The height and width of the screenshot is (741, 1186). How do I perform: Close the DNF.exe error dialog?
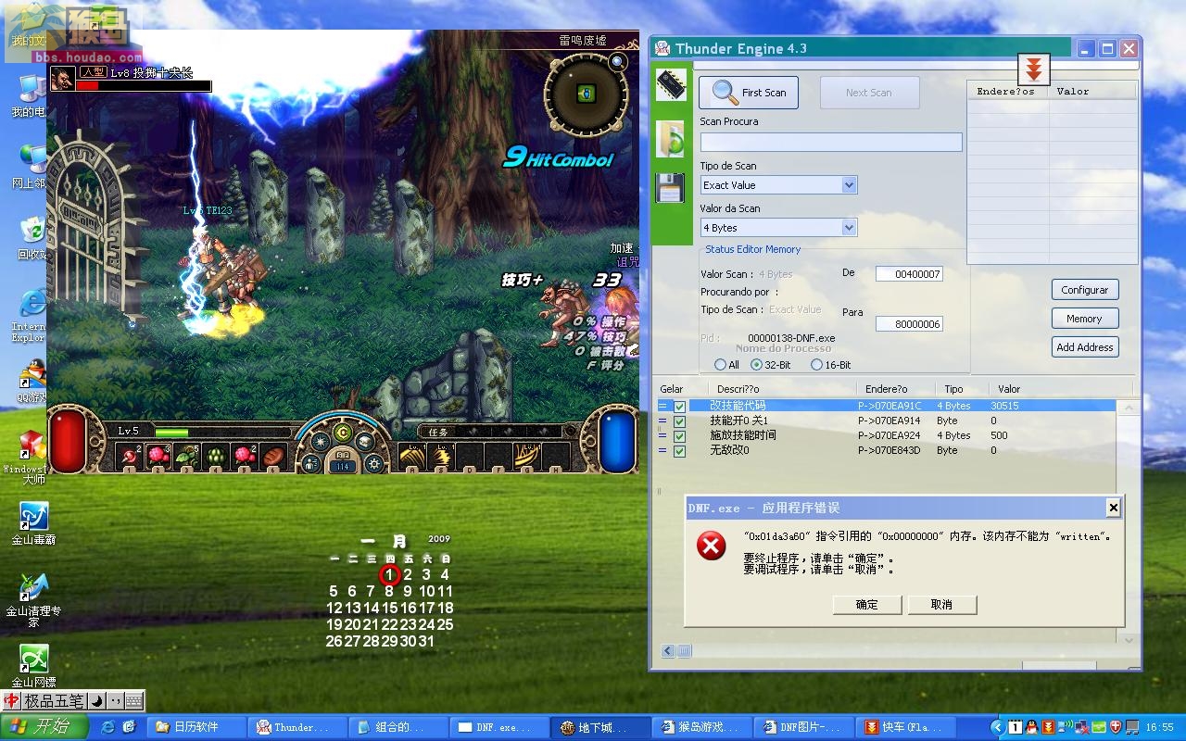(x=1113, y=508)
